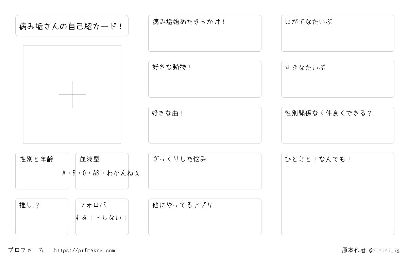
Task: Click the ひとこと！なんでも！ box
Action: [338, 194]
